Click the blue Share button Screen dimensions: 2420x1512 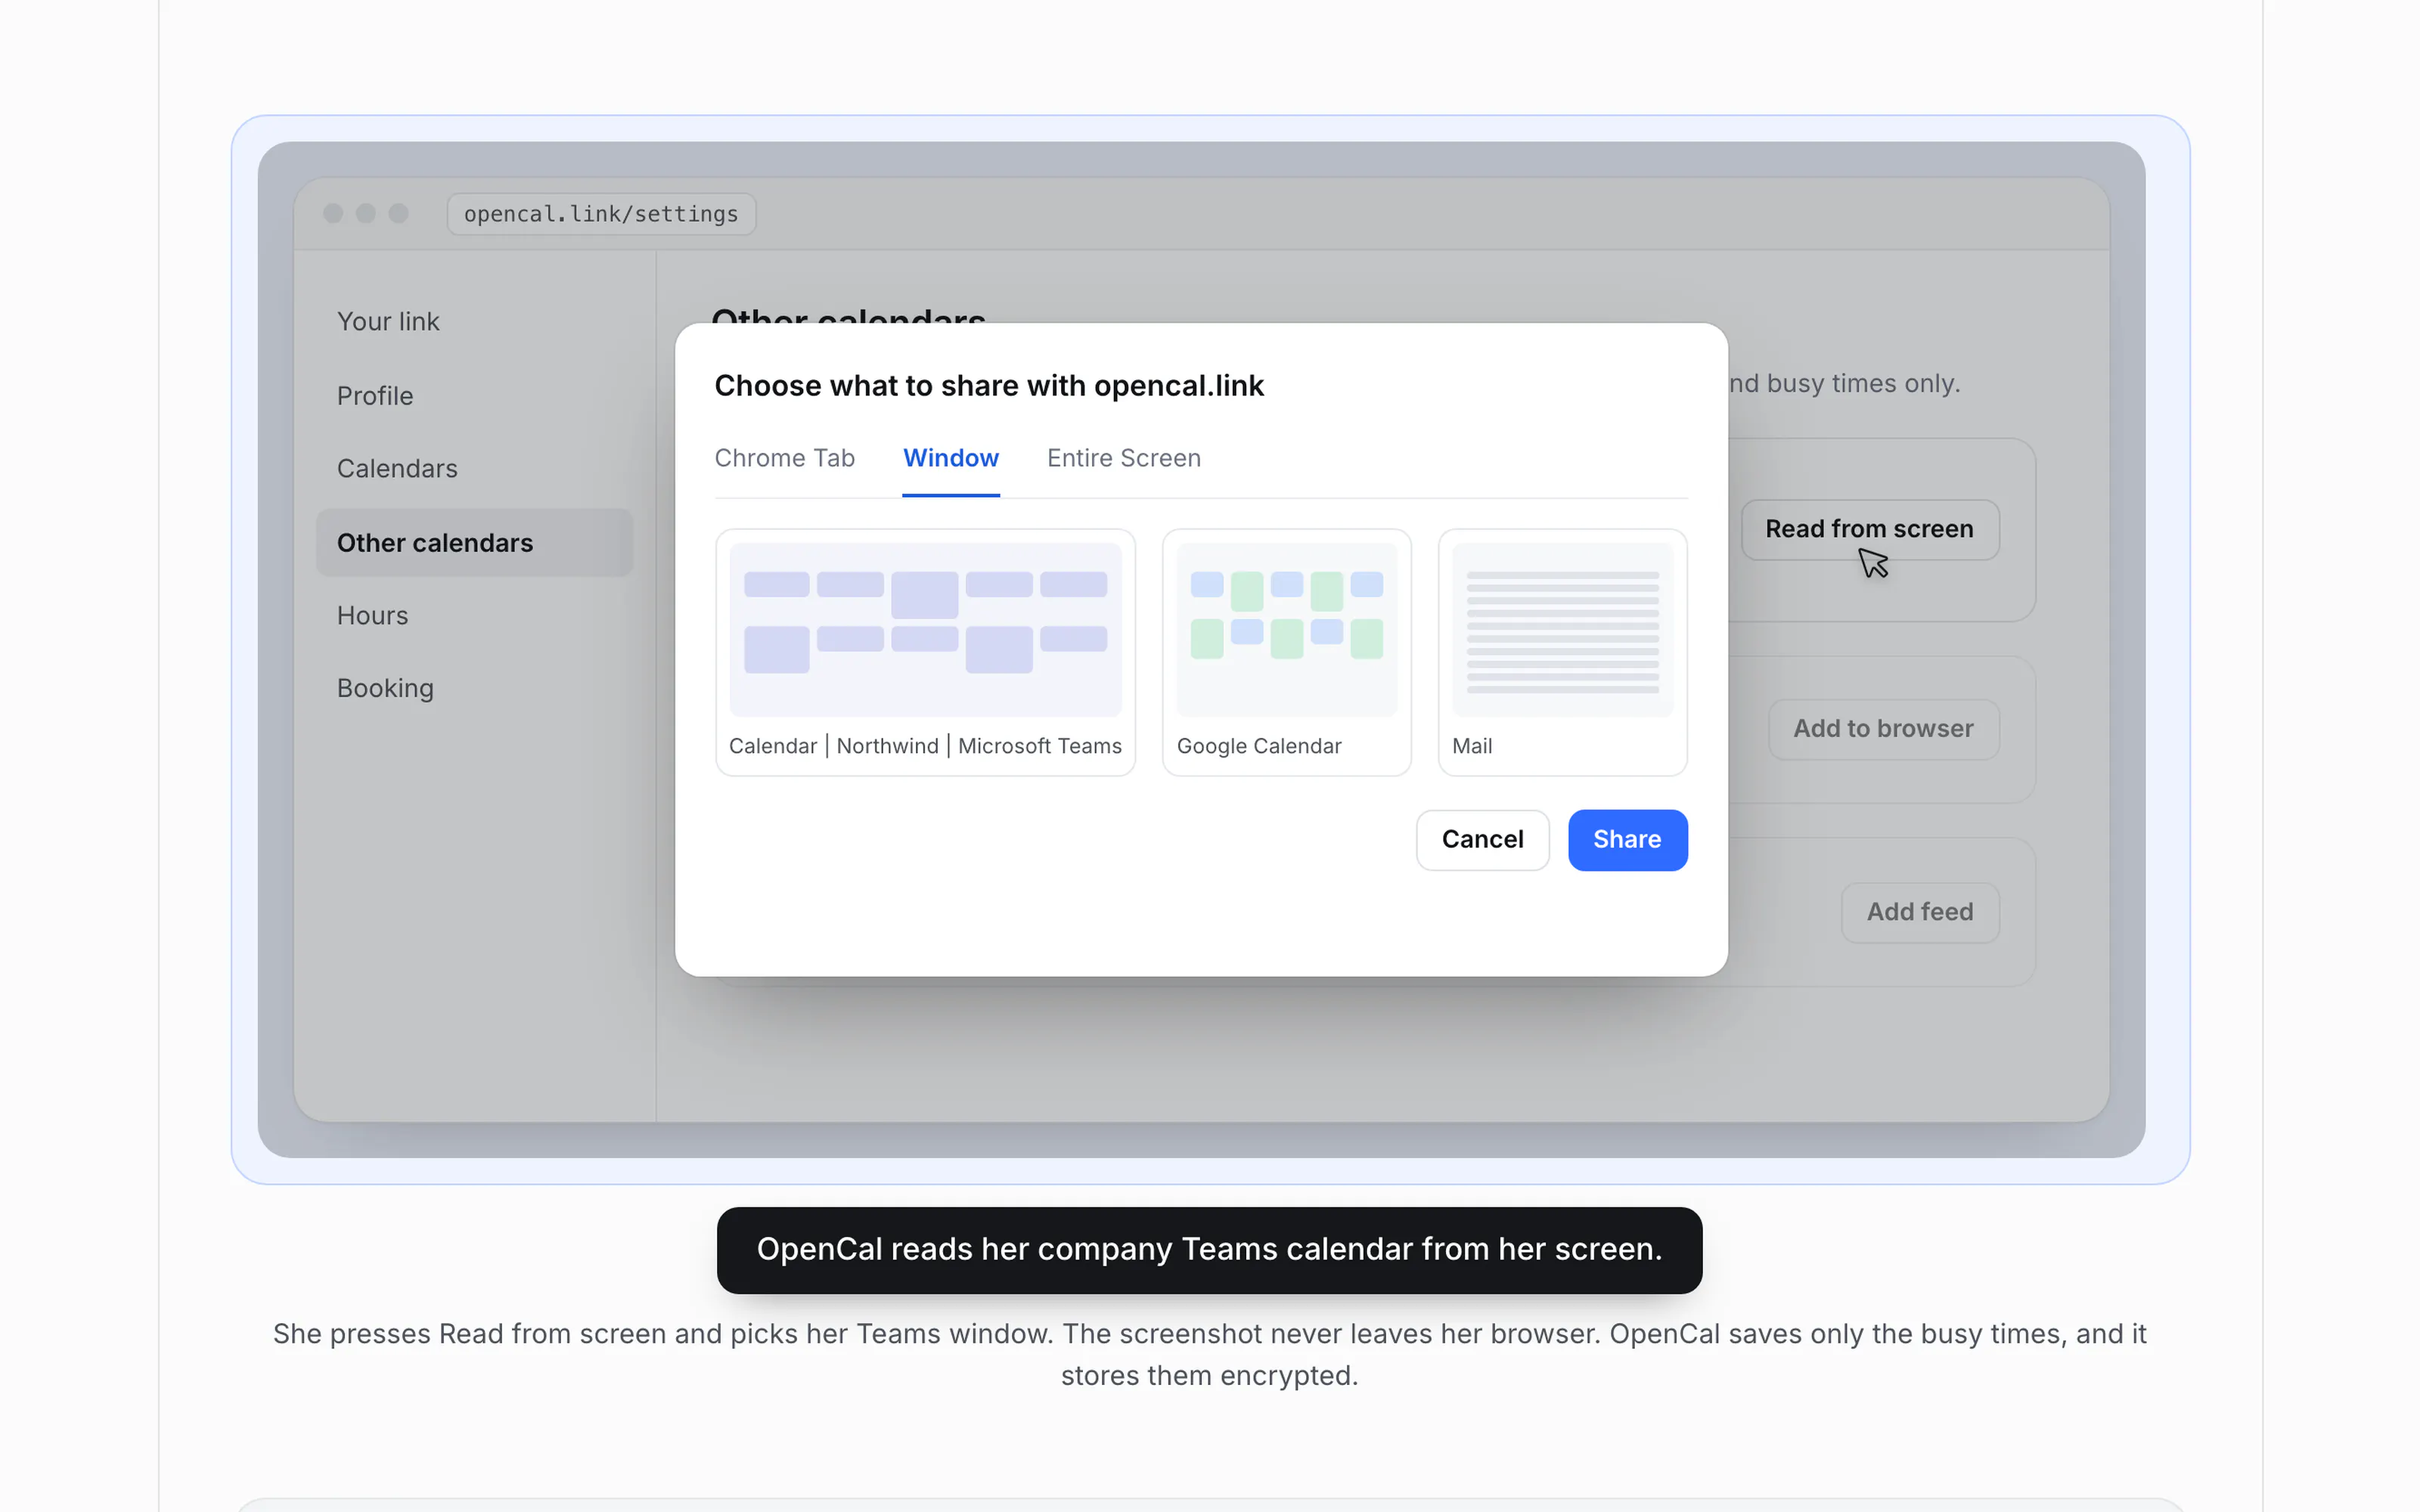point(1627,840)
